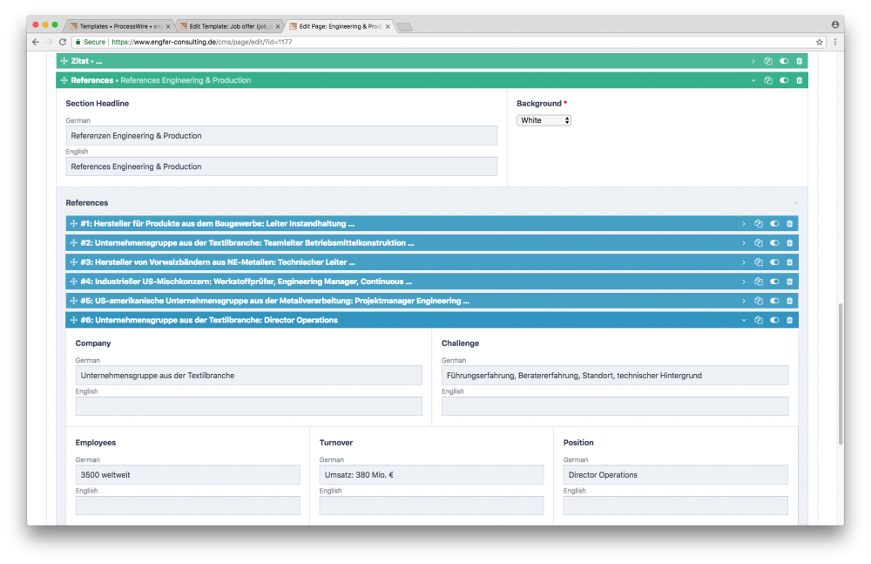The width and height of the screenshot is (871, 564).
Task: Expand reference #1 with its chevron arrow
Action: click(743, 224)
